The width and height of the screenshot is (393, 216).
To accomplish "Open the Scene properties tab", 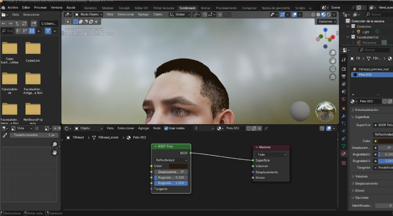I will coord(344,91).
